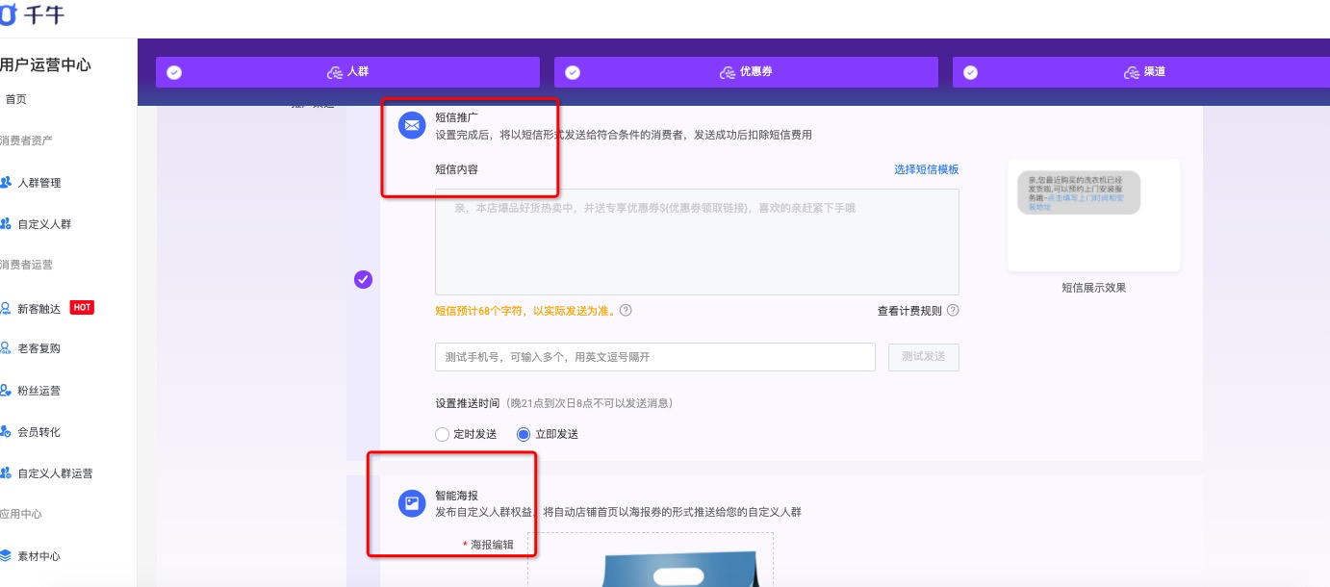Click the 消费者运营 section heading
This screenshot has width=1330, height=587.
[x=27, y=265]
